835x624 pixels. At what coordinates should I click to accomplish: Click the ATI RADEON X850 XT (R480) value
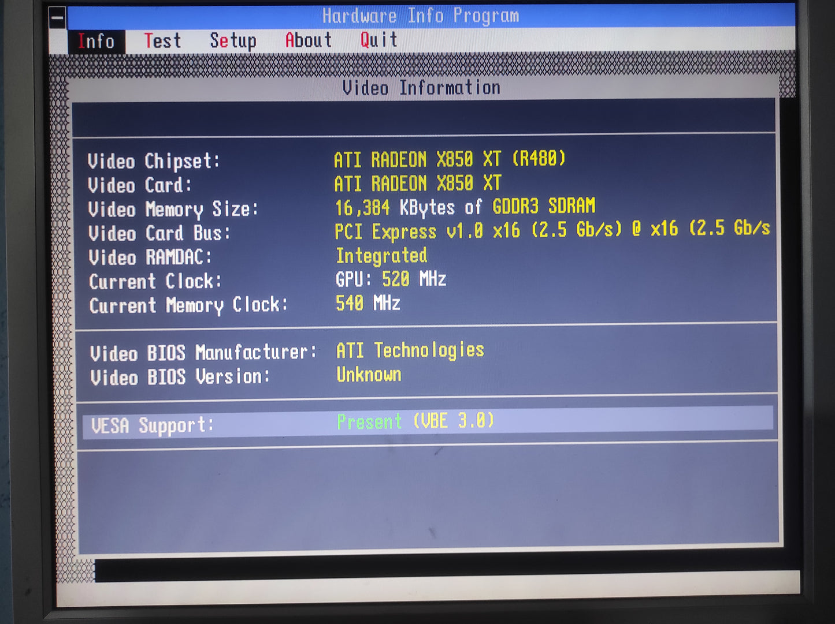[450, 159]
